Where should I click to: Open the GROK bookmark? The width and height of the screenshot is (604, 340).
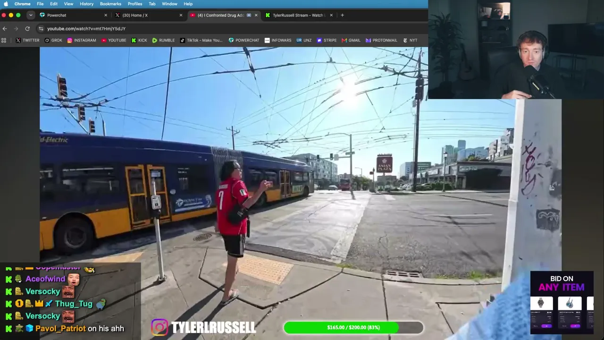click(x=53, y=40)
